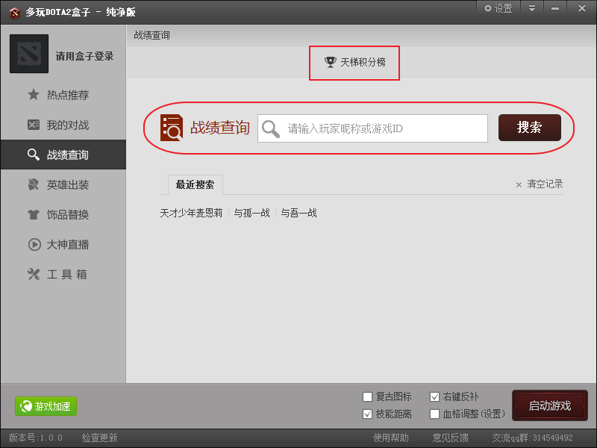Click 启动游戏 to launch the game

point(550,405)
